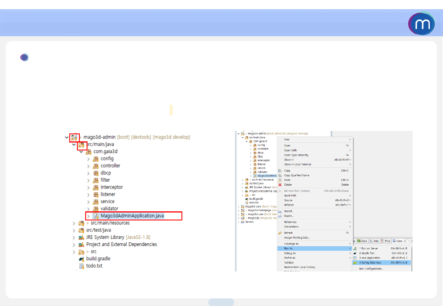Switch to the Snip tab

[374, 241]
